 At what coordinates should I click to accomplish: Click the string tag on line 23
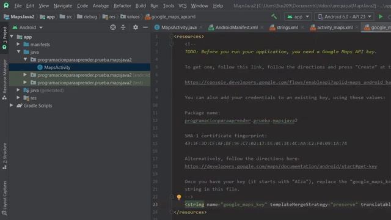[194, 205]
